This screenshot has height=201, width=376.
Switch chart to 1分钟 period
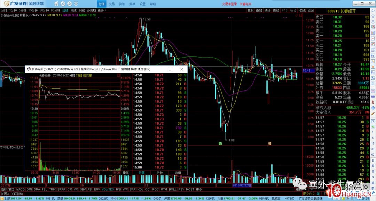[x=13, y=10]
